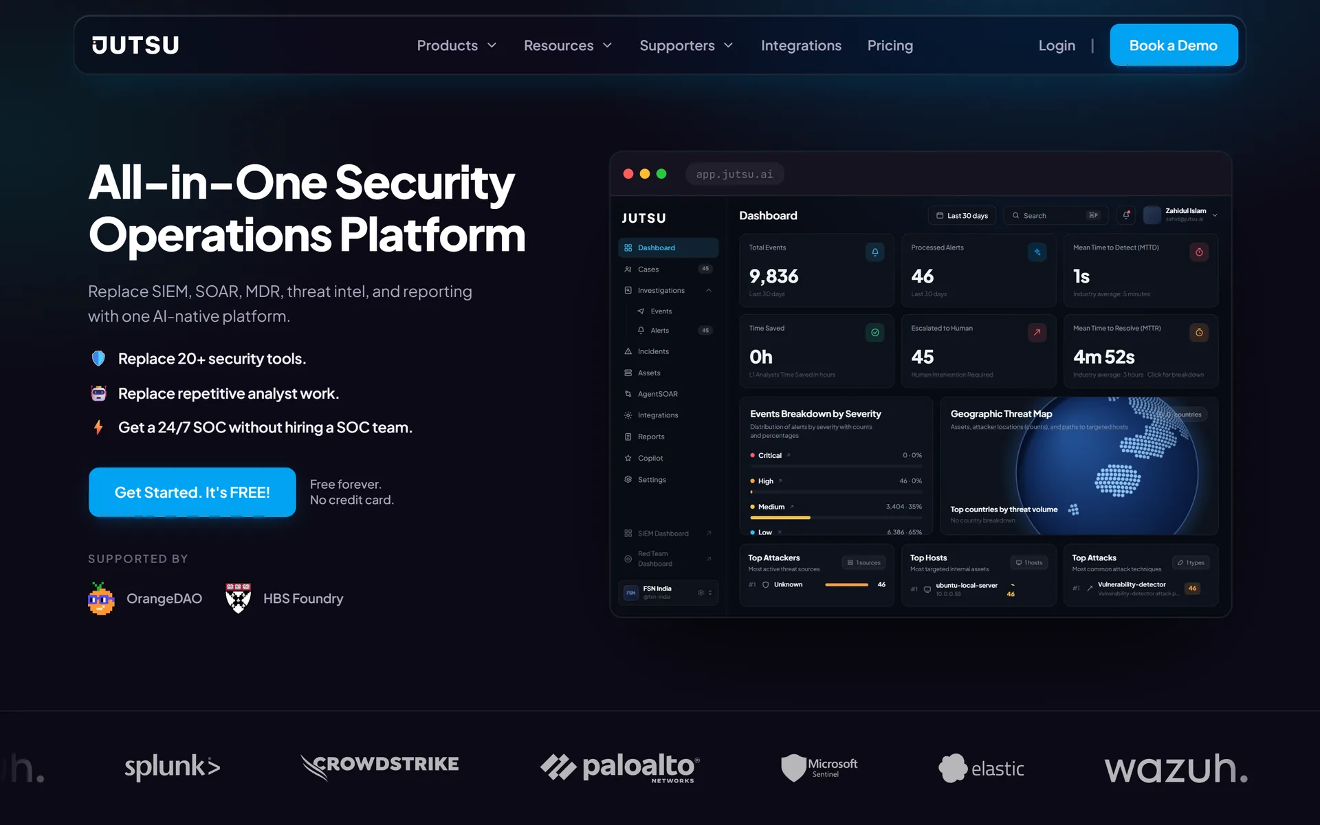Viewport: 1320px width, 825px height.
Task: Click the Medium severity progress bar
Action: 835,518
